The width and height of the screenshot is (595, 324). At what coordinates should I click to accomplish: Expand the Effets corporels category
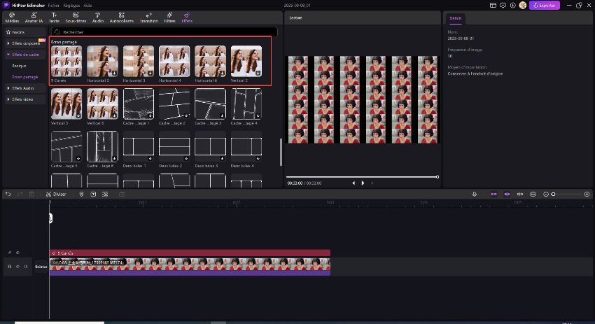pos(25,43)
